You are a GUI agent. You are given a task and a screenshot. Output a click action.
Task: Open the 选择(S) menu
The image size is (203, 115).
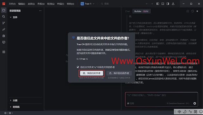(31, 4)
